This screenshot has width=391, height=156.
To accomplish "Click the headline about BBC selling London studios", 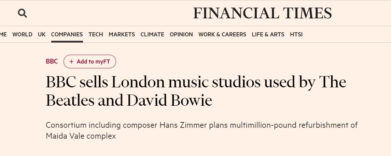I will click(x=196, y=83).
